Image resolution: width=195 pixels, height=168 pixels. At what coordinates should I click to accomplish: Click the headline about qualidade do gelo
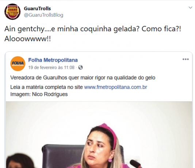coord(83,78)
